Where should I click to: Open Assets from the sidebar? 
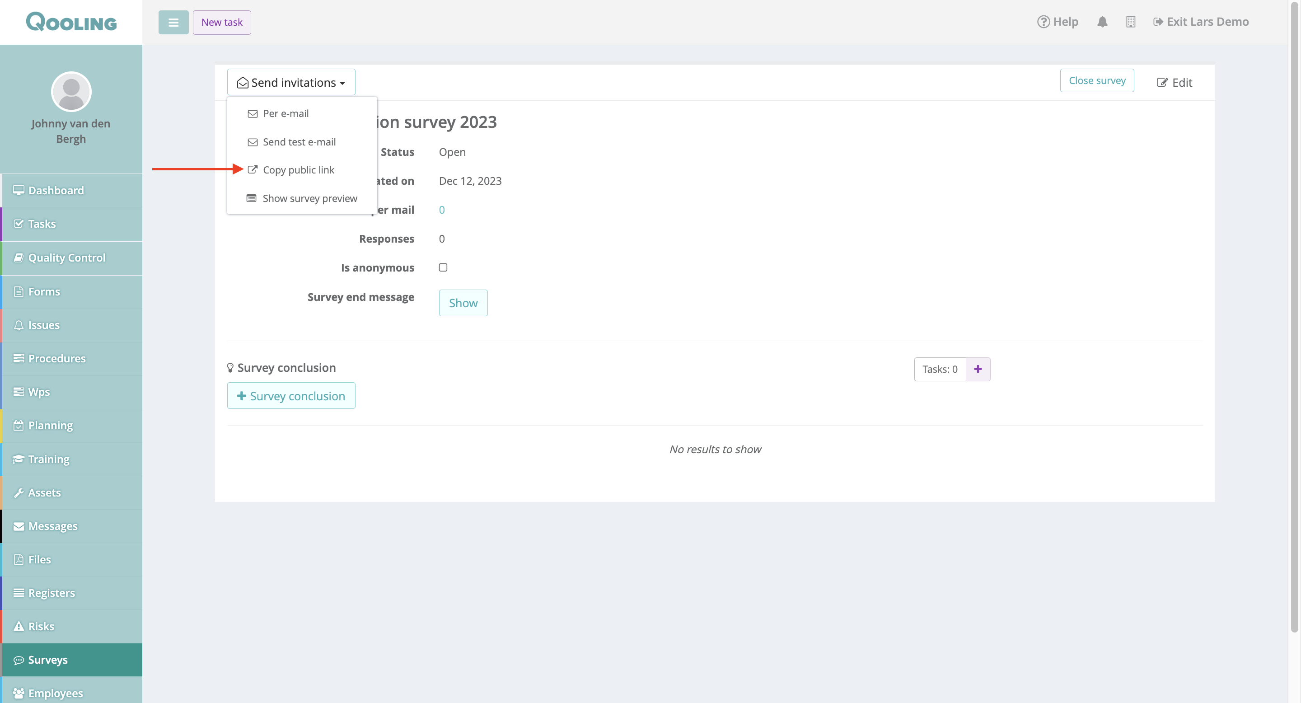click(x=44, y=492)
